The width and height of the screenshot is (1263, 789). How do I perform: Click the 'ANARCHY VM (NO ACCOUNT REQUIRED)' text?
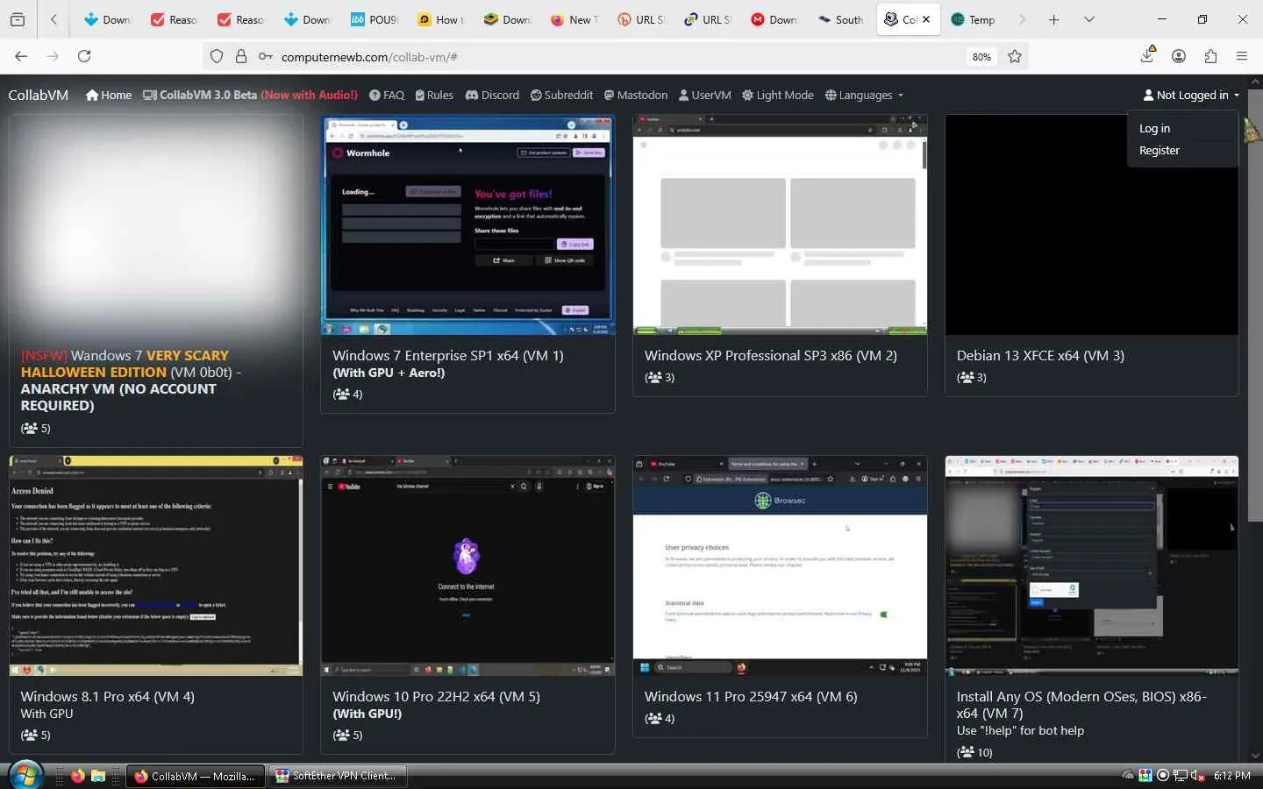pos(118,397)
